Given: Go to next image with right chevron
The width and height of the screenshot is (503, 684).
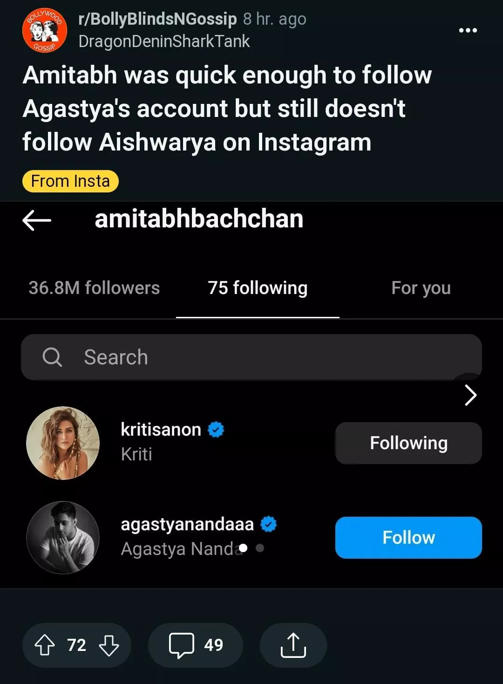Looking at the screenshot, I should tap(470, 396).
